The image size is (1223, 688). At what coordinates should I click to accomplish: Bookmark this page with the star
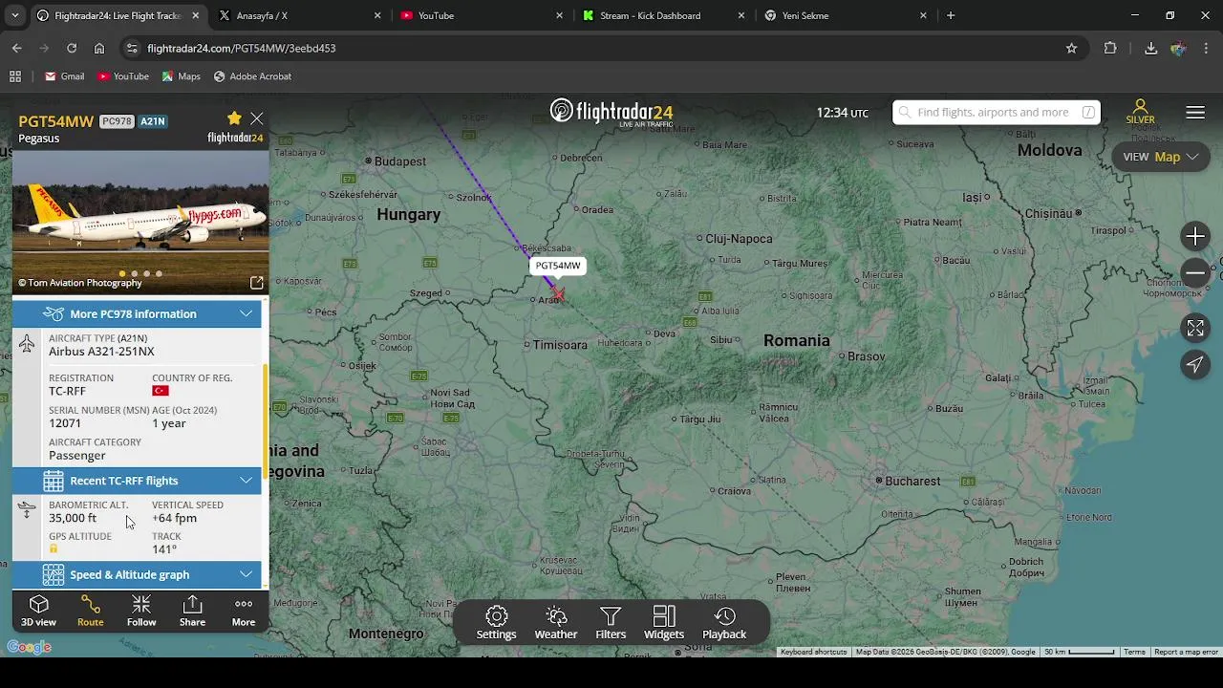[1071, 48]
